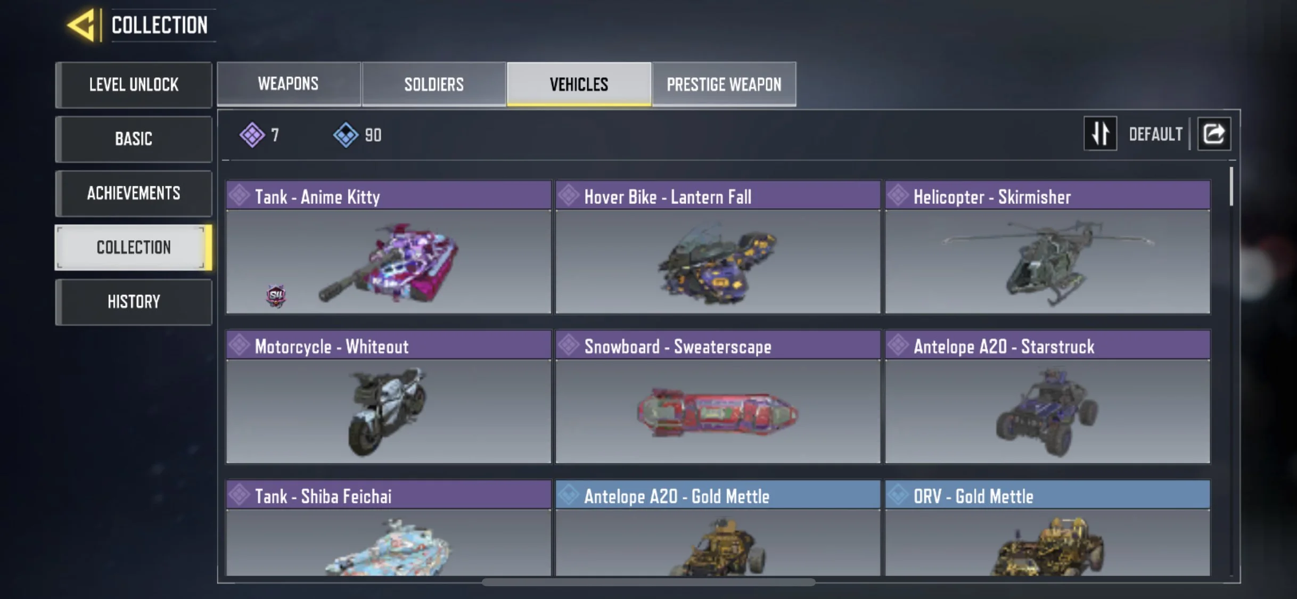This screenshot has height=599, width=1297.
Task: Click the share export icon
Action: click(1214, 134)
